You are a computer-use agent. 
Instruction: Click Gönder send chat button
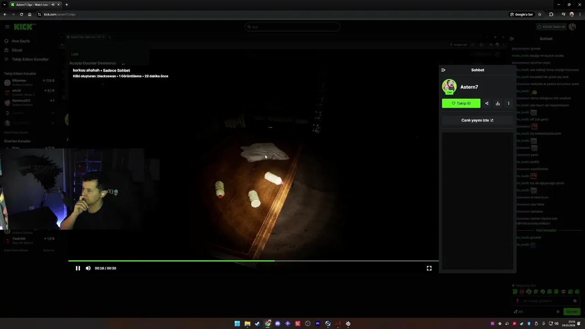coord(572,312)
